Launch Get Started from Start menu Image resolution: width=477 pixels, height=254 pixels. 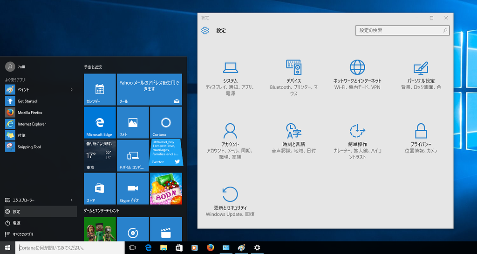click(x=41, y=101)
